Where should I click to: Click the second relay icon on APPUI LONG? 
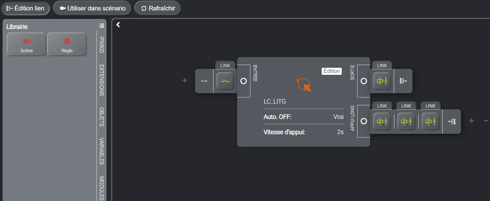pos(406,122)
